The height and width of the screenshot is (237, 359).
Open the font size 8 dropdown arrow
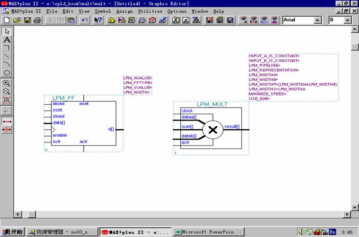[x=347, y=20]
